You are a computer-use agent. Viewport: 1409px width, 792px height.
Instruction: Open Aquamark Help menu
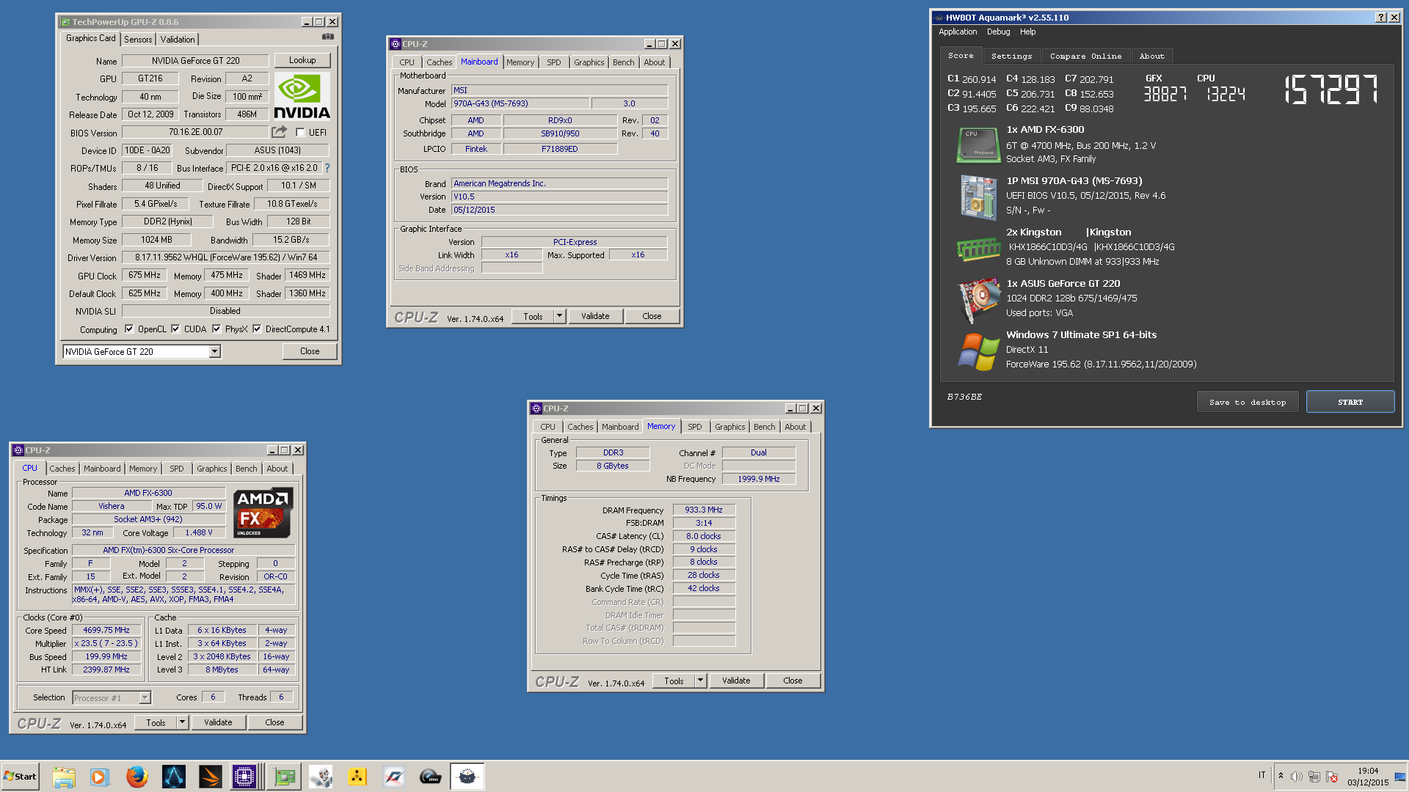pos(1027,32)
